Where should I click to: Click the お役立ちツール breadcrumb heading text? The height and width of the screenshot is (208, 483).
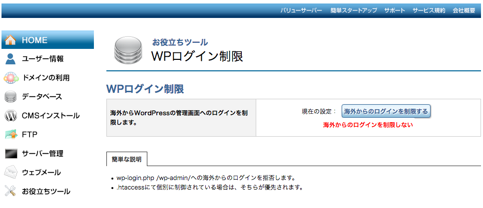180,42
